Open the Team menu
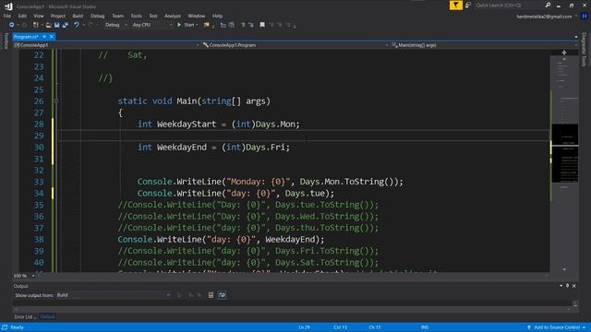Viewport: 591px width, 332px height. (117, 16)
